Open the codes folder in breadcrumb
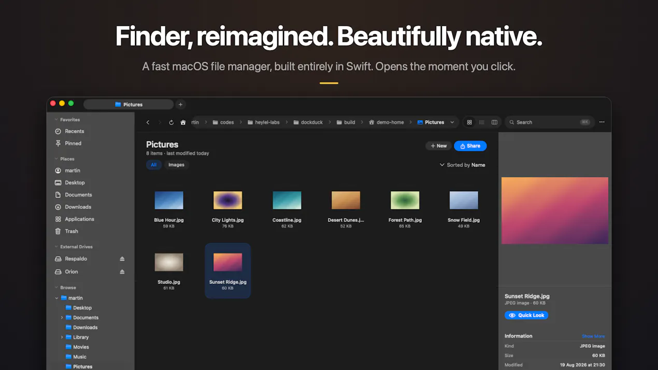Viewport: 658px width, 370px height. tap(223, 122)
